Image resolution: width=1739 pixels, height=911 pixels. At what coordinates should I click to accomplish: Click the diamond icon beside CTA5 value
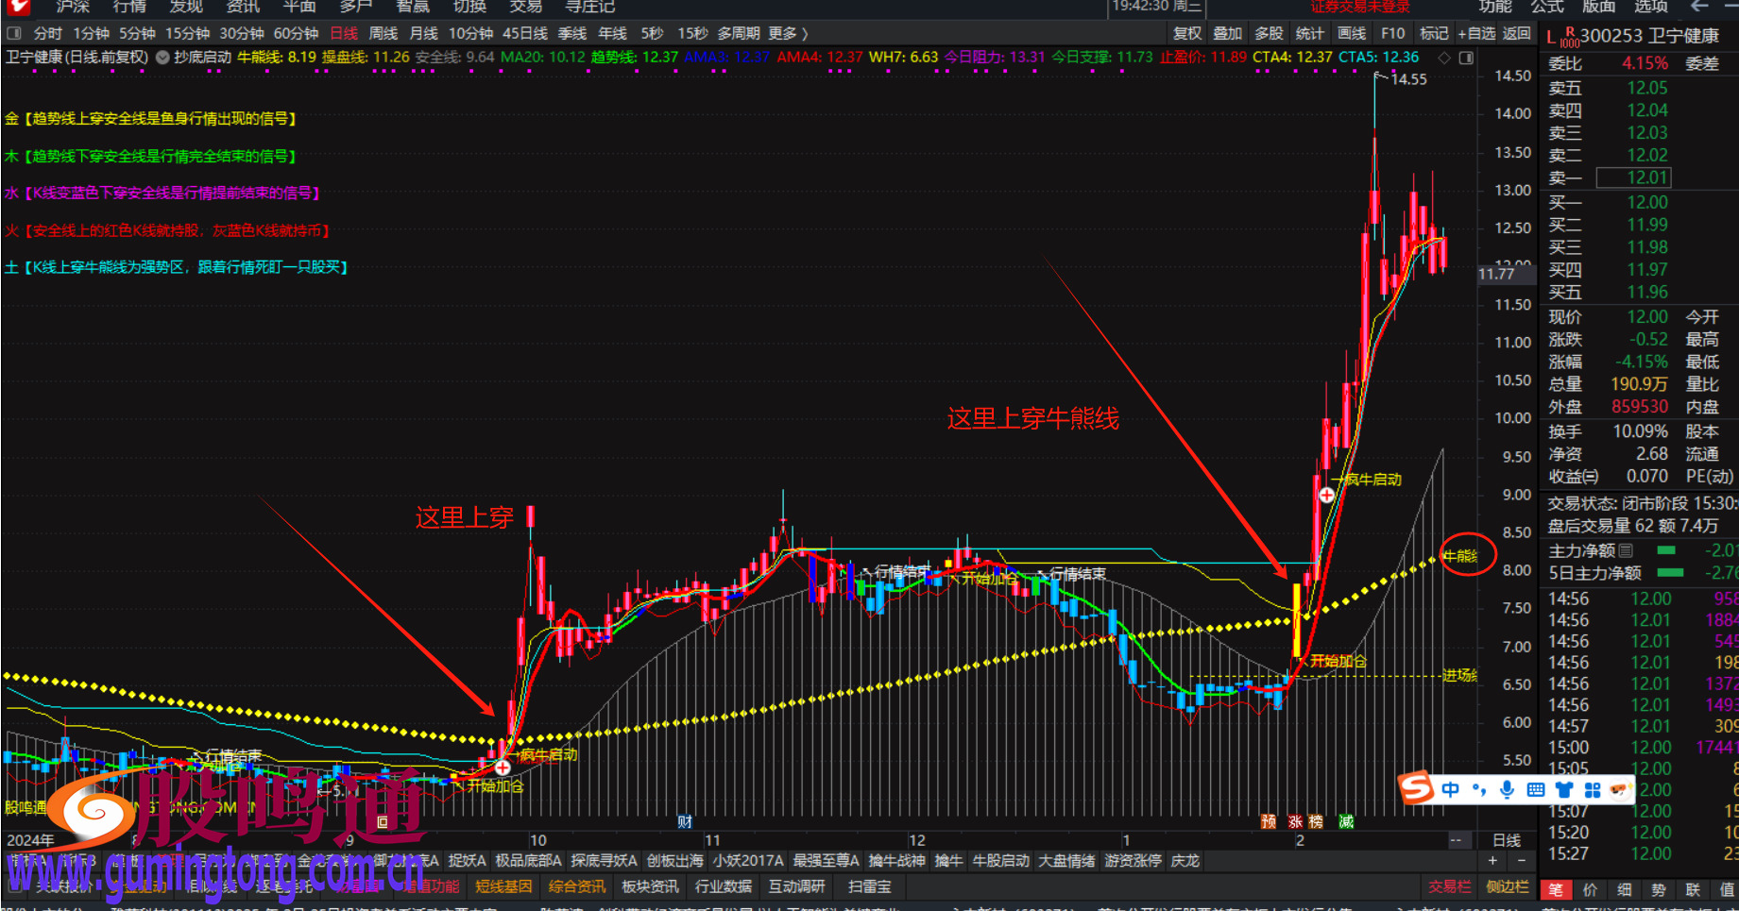[x=1443, y=58]
